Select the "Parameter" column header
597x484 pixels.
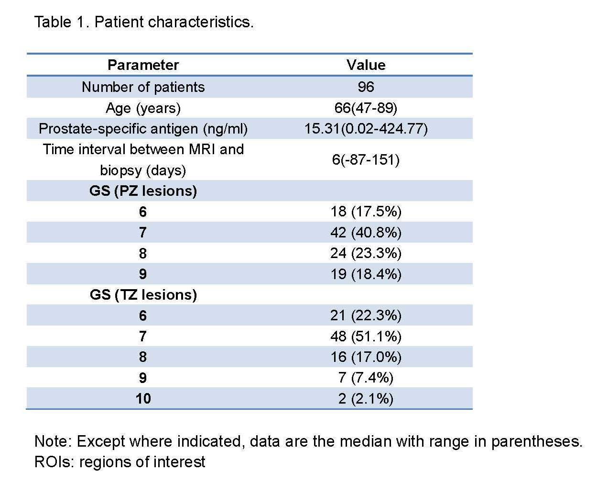143,65
